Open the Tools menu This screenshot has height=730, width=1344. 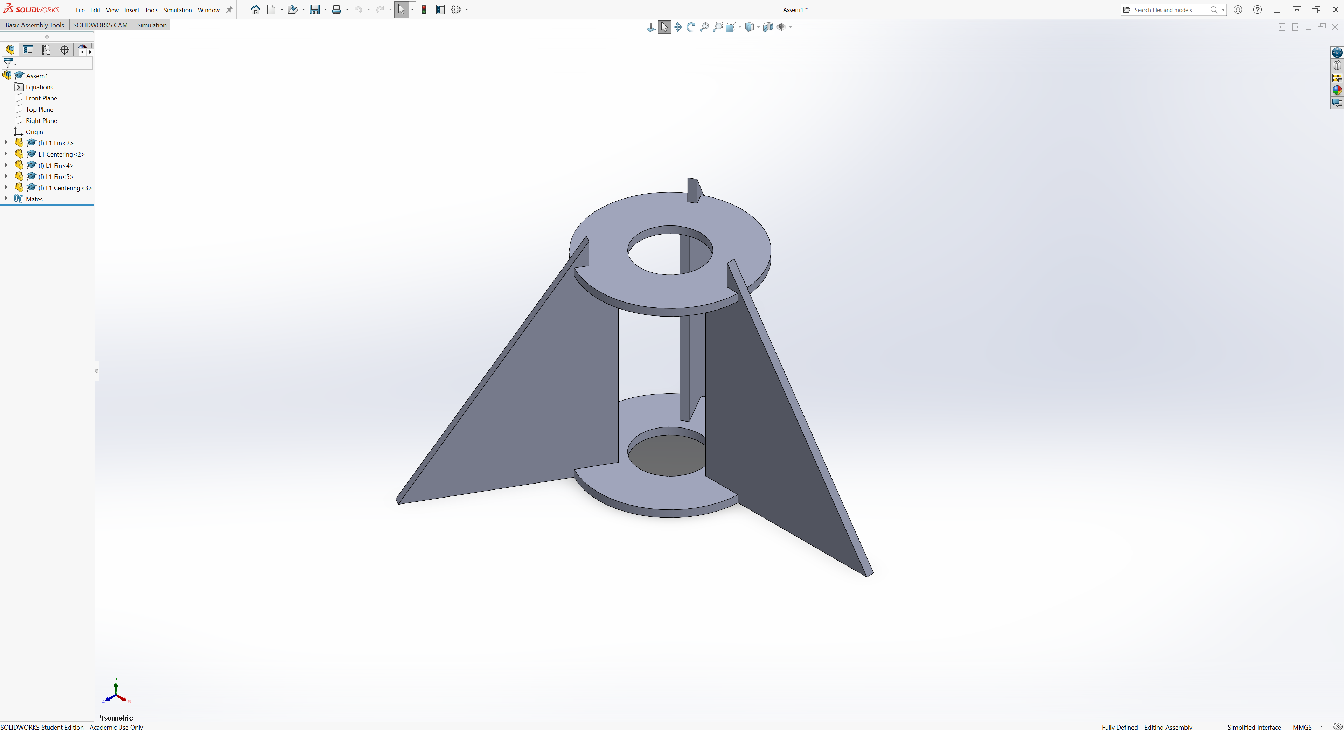[151, 10]
